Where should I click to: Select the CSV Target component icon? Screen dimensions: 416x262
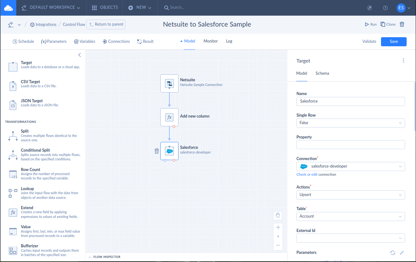click(x=13, y=86)
